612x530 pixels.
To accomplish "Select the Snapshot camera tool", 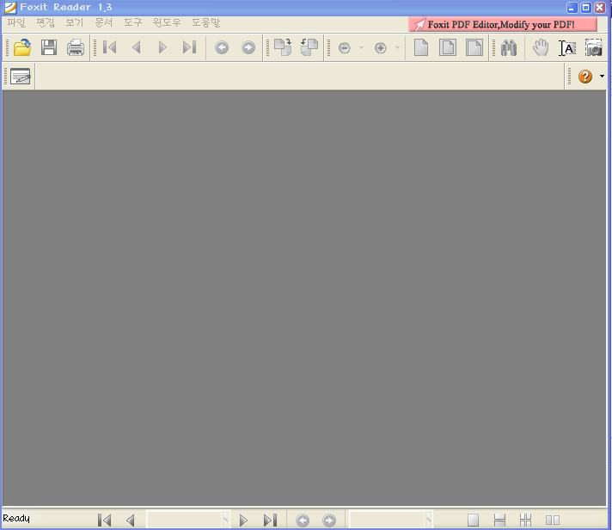I will [594, 47].
